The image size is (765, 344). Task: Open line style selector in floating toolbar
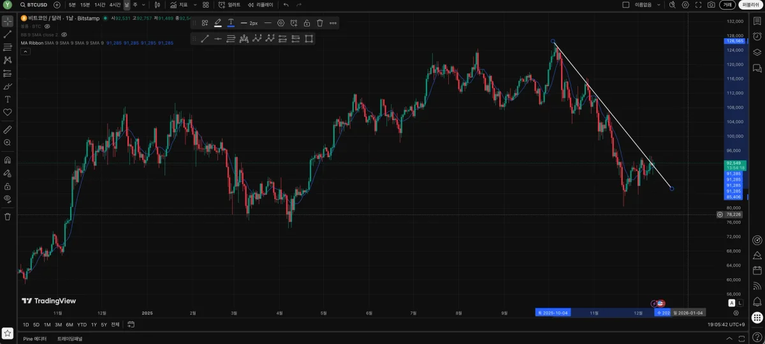coord(268,23)
